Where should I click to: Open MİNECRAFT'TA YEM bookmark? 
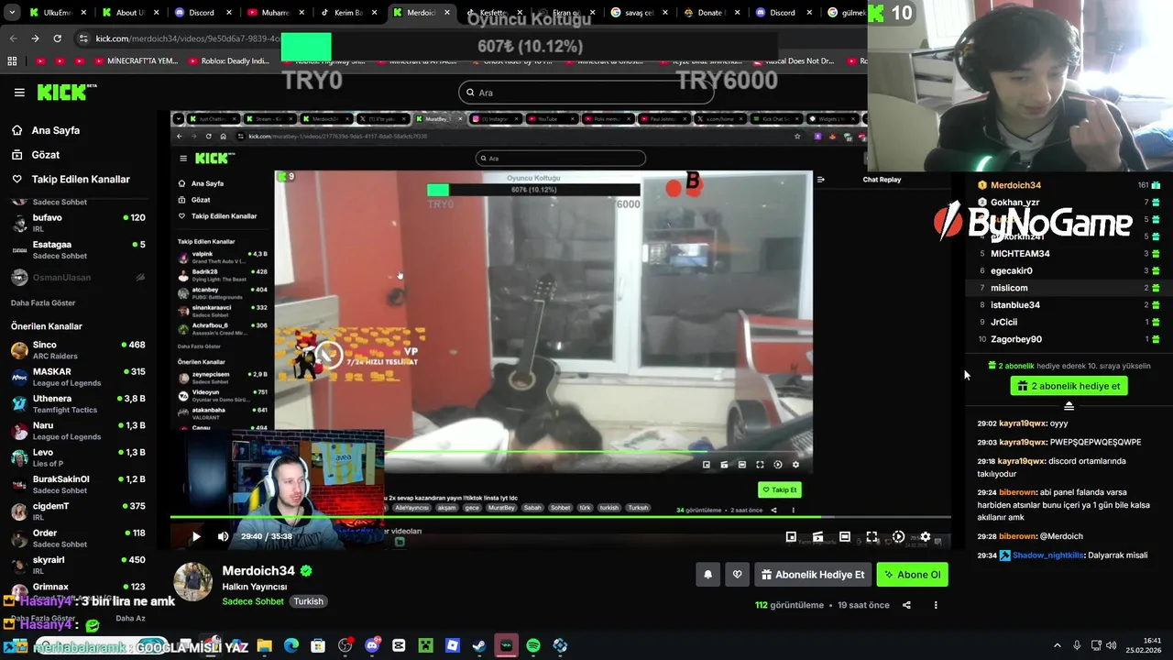(135, 61)
